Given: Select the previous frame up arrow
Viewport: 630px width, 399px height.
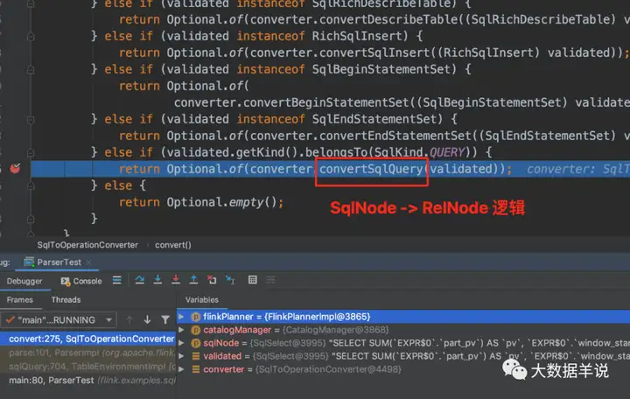Looking at the screenshot, I should (129, 320).
